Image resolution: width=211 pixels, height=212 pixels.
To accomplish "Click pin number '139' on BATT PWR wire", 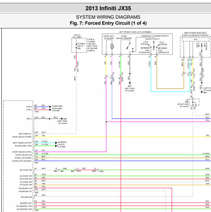I will pyautogui.click(x=37, y=132).
